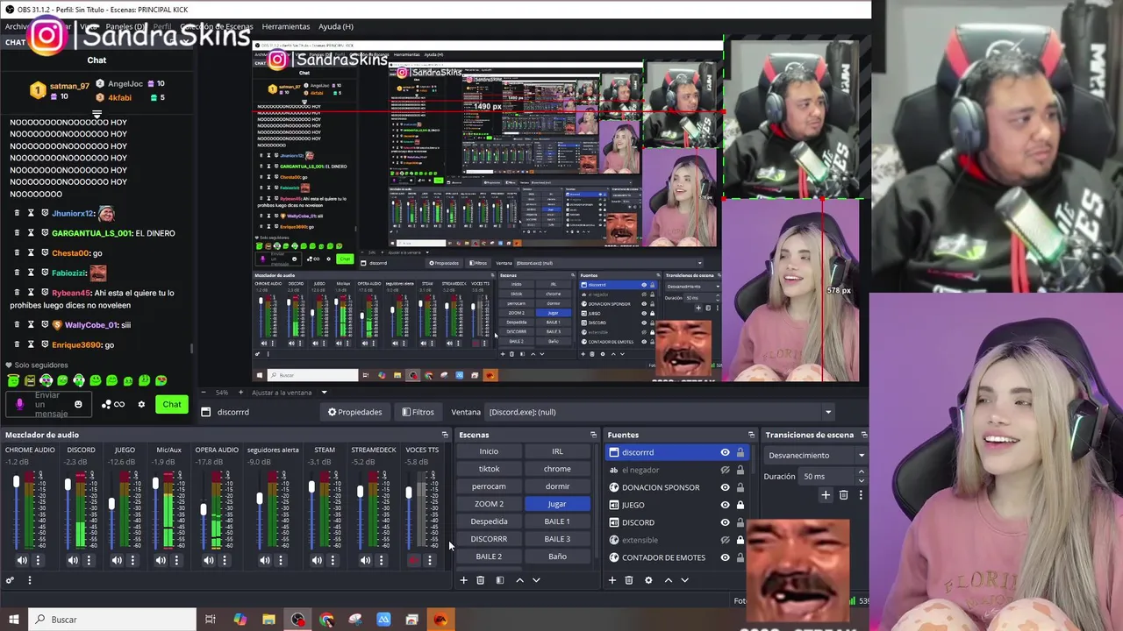Image resolution: width=1123 pixels, height=631 pixels.
Task: Click the CHROME AUDIO volume fader
Action: (x=16, y=483)
